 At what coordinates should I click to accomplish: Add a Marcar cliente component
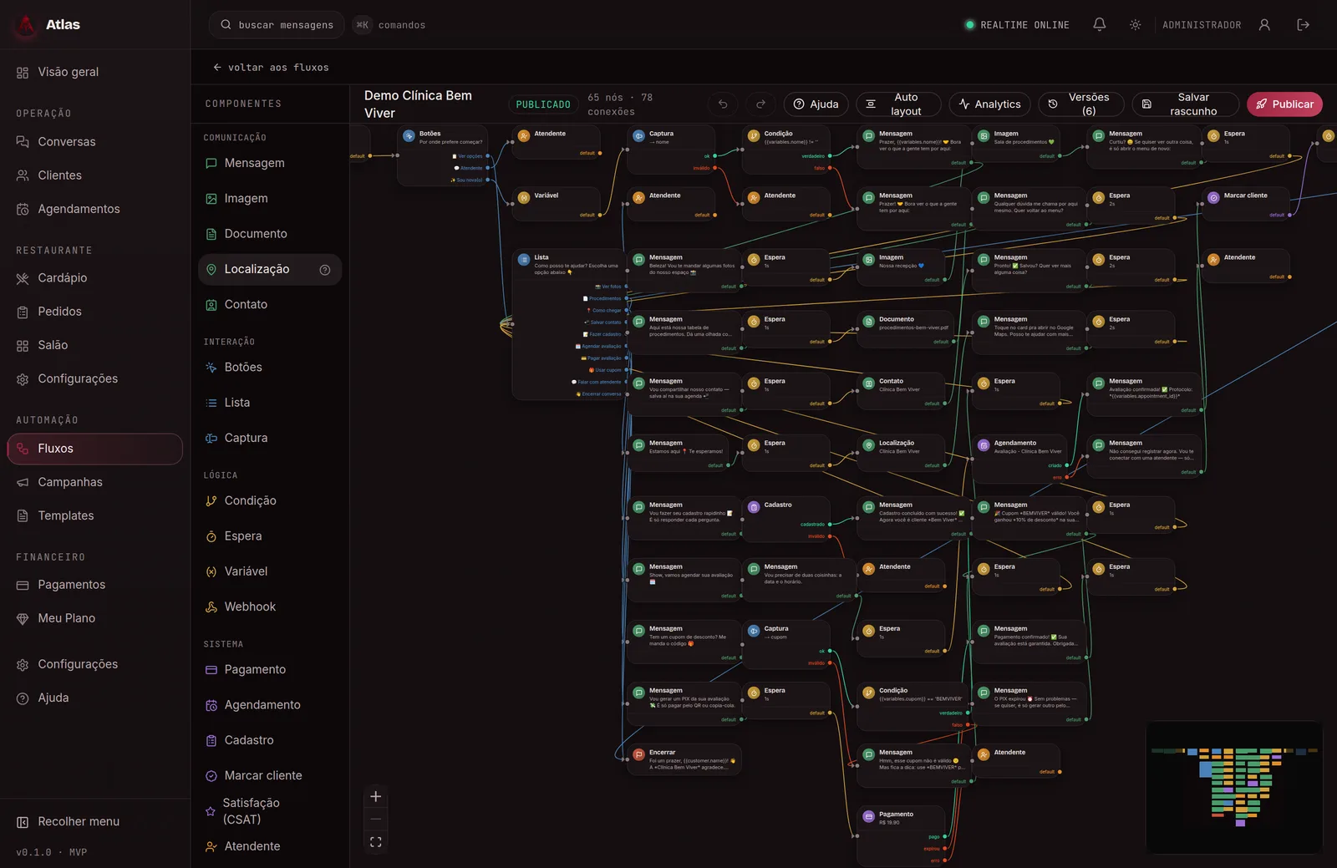(x=270, y=775)
